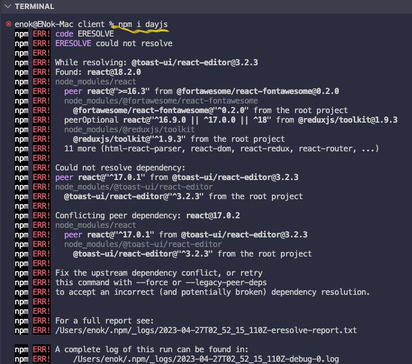Click 'Fix the upstream dependency conflict, or retry'
The height and width of the screenshot is (364, 412).
[x=159, y=273]
